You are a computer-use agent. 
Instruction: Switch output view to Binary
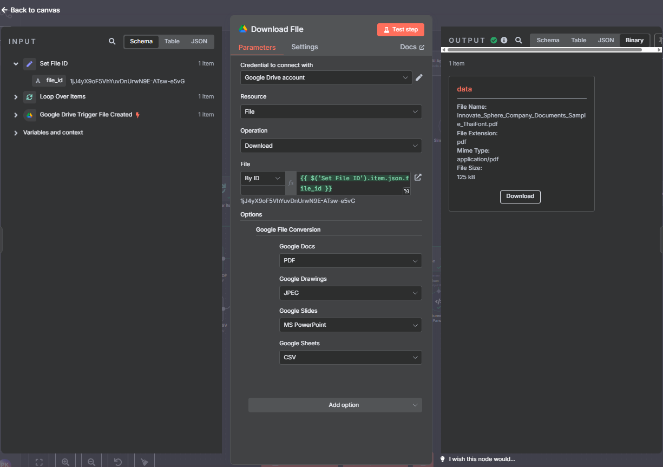tap(634, 41)
